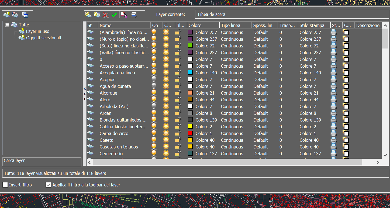
Task: Select the Tutte filter node
Action: 24,25
